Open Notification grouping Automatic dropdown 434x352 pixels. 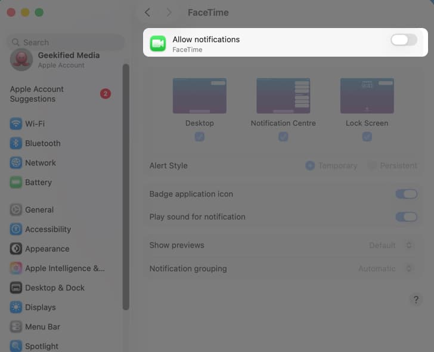[x=385, y=268]
